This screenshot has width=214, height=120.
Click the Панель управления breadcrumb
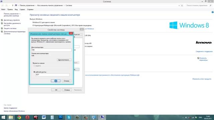point(27,5)
